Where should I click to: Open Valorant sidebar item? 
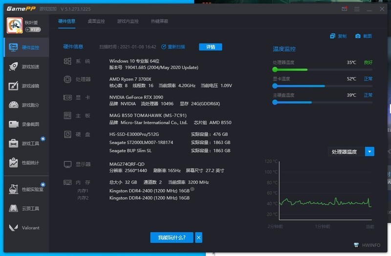[x=26, y=228]
